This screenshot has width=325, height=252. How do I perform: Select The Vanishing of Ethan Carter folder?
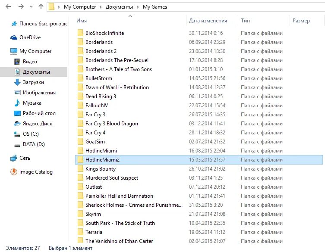pos(119,241)
